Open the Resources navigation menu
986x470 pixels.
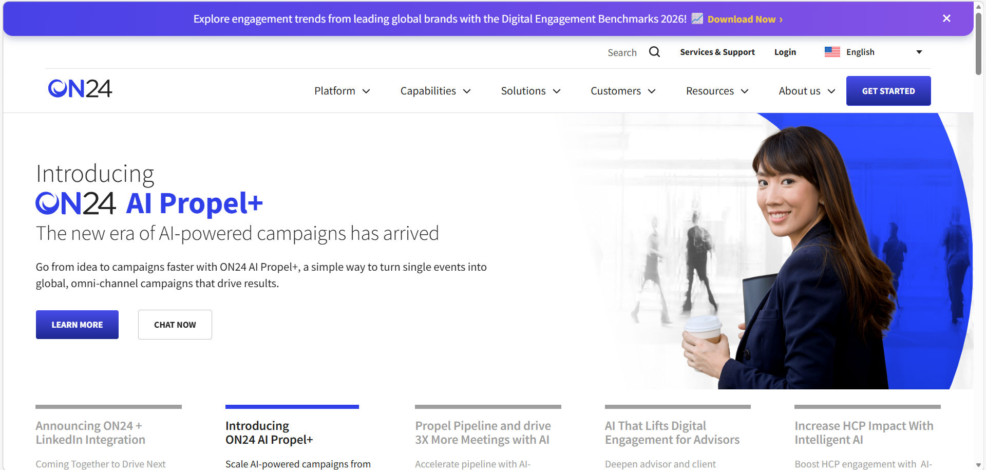pos(717,91)
